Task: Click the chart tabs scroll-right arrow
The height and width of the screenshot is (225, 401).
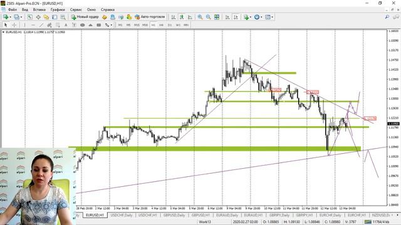Action: (397, 215)
